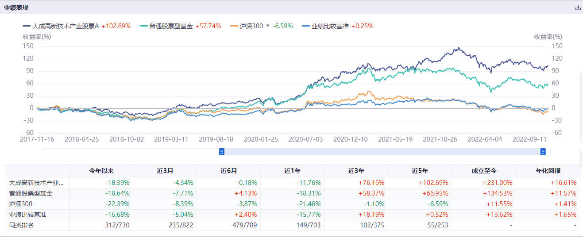This screenshot has height=238, width=583.
Task: Click the selected range bar between the slider handles
Action: pyautogui.click(x=382, y=152)
